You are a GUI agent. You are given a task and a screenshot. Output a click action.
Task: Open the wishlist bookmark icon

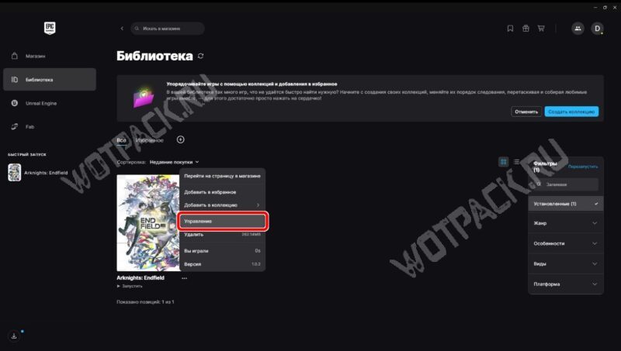click(x=510, y=29)
